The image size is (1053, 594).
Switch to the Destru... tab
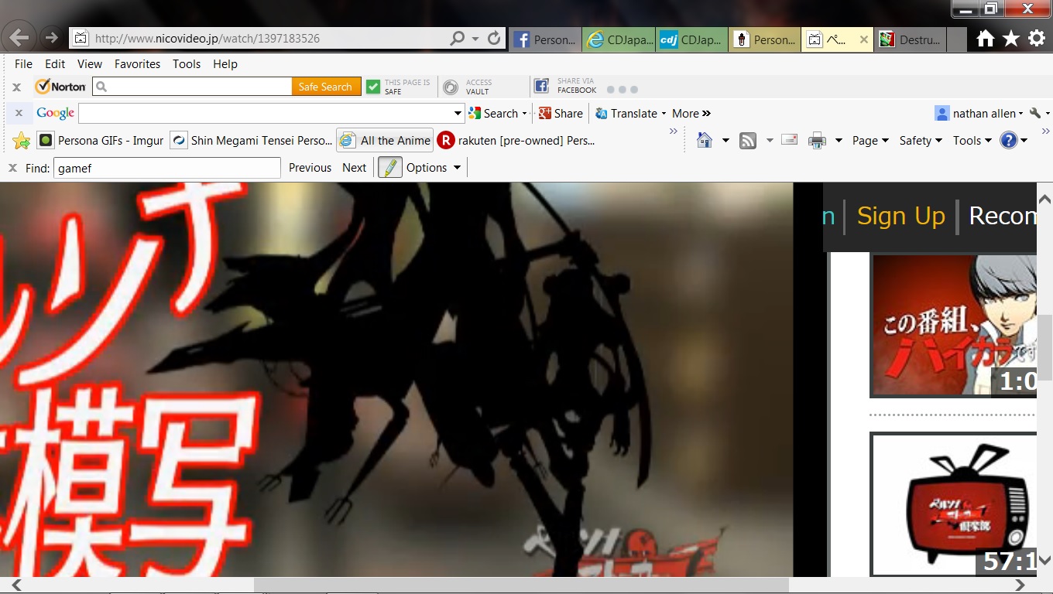click(910, 39)
